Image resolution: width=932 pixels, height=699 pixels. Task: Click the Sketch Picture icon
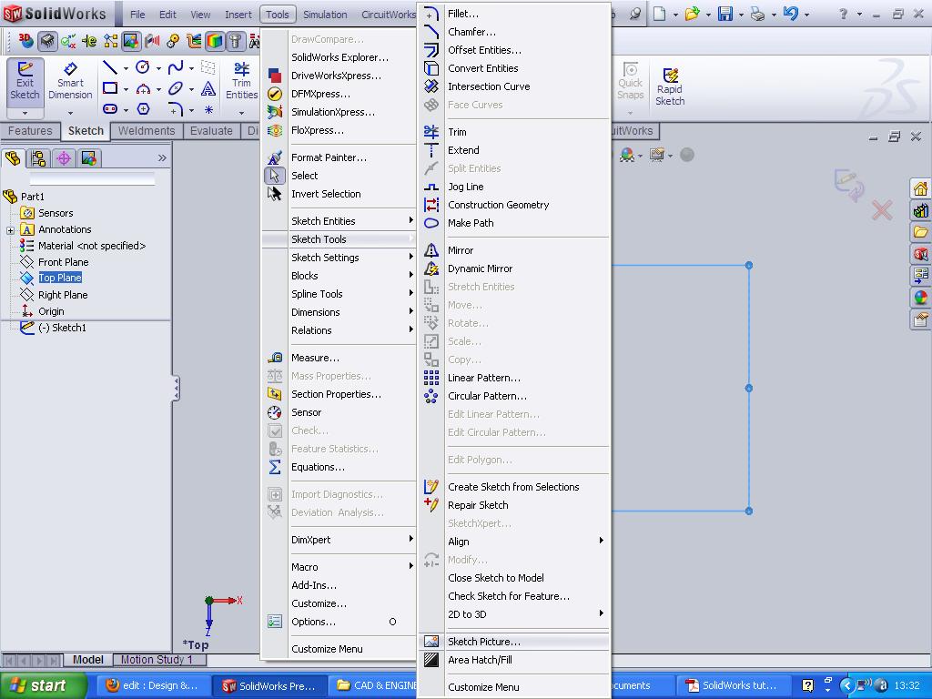coord(431,642)
